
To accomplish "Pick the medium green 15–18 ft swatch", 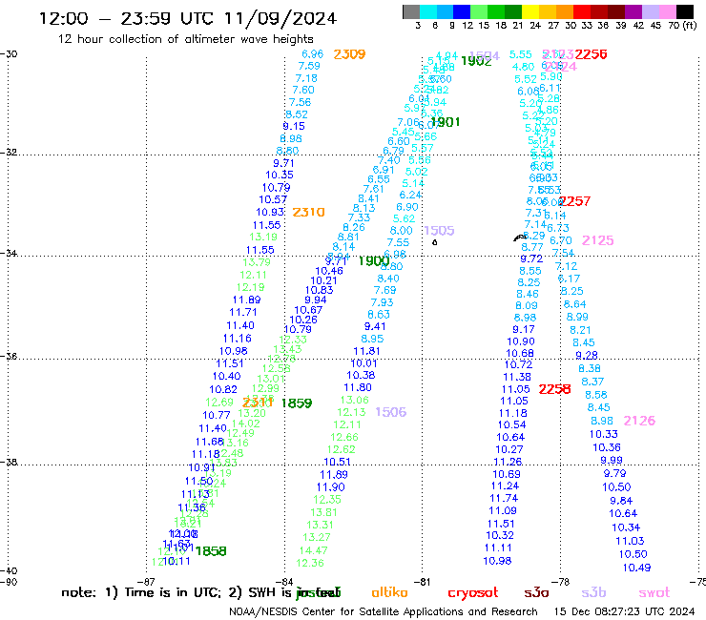I will (x=496, y=11).
